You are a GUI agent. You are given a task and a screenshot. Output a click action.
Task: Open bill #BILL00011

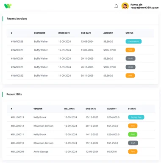coord(17,134)
